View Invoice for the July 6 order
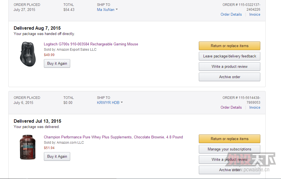 tap(254, 107)
